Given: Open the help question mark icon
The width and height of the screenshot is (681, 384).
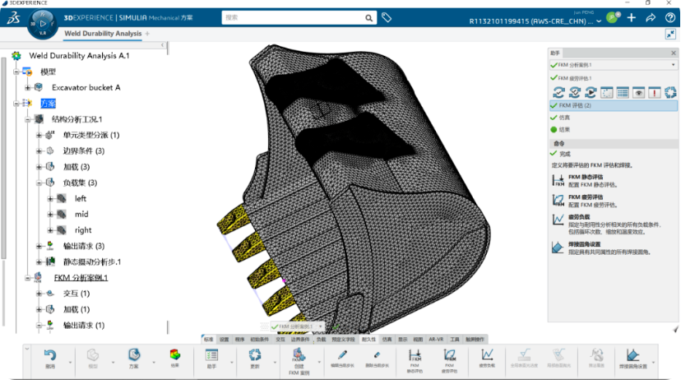Looking at the screenshot, I should [669, 17].
